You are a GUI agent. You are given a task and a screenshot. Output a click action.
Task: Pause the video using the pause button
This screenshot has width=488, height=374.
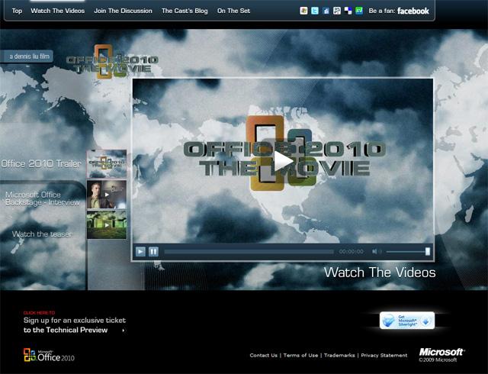[x=153, y=251]
